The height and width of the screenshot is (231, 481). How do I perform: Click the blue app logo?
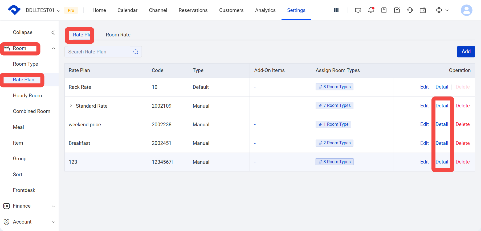pos(14,10)
